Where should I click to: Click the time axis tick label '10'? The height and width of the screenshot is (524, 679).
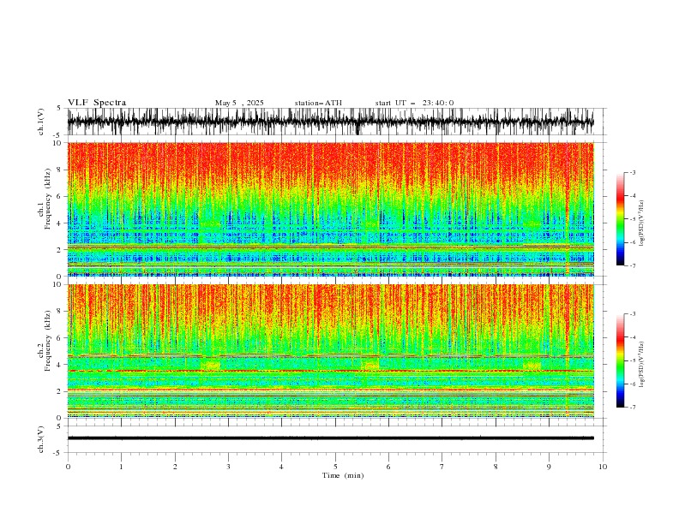(x=603, y=467)
